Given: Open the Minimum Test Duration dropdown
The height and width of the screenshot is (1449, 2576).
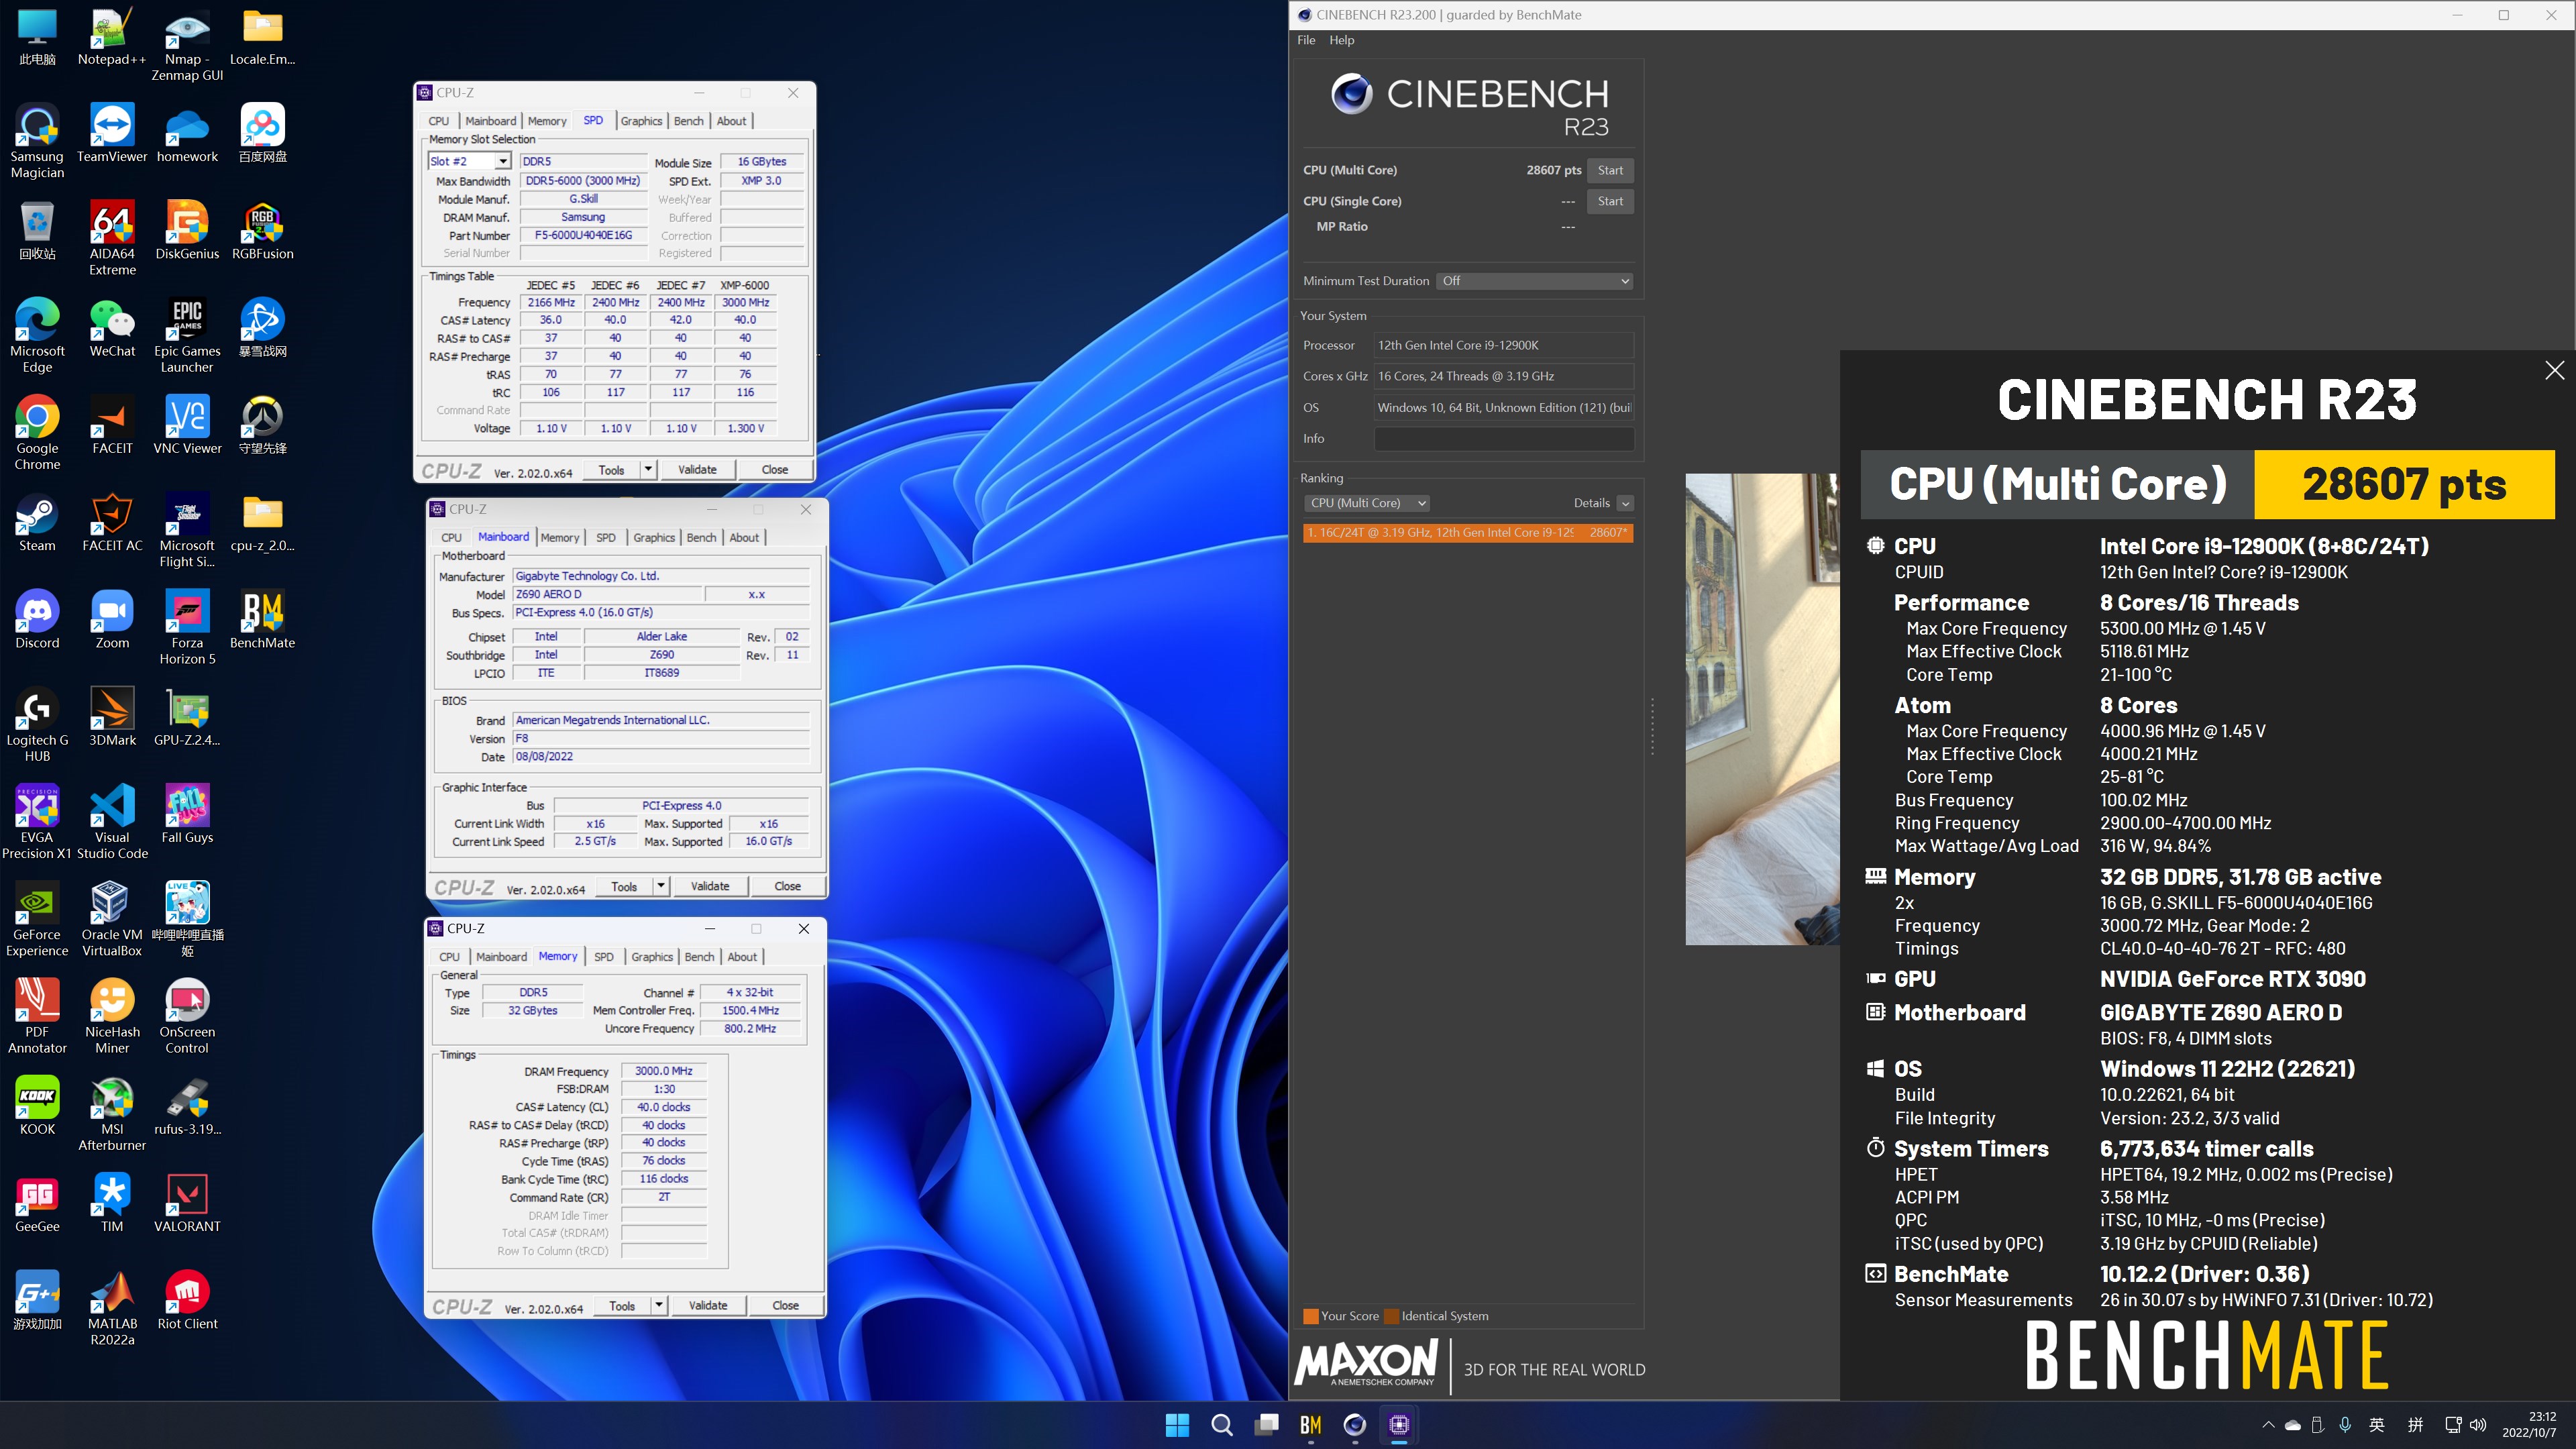Looking at the screenshot, I should click(x=1534, y=281).
